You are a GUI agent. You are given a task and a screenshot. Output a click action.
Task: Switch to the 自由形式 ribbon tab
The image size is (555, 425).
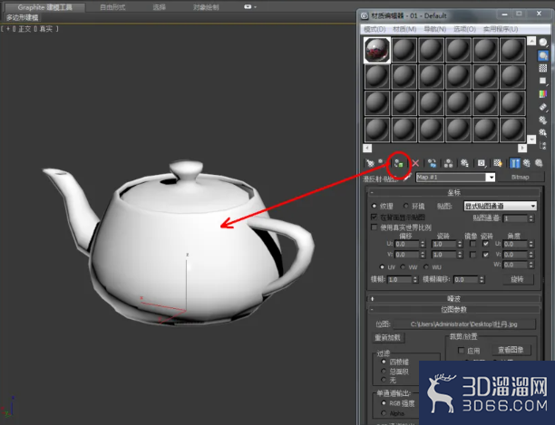(x=112, y=7)
